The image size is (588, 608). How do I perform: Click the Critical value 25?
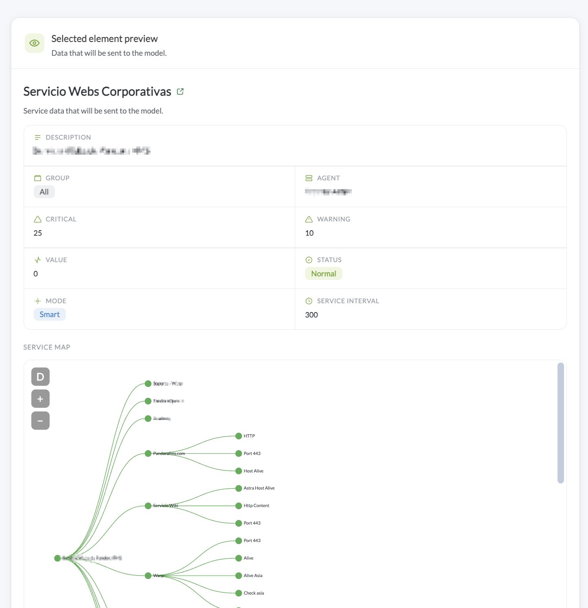coord(38,233)
